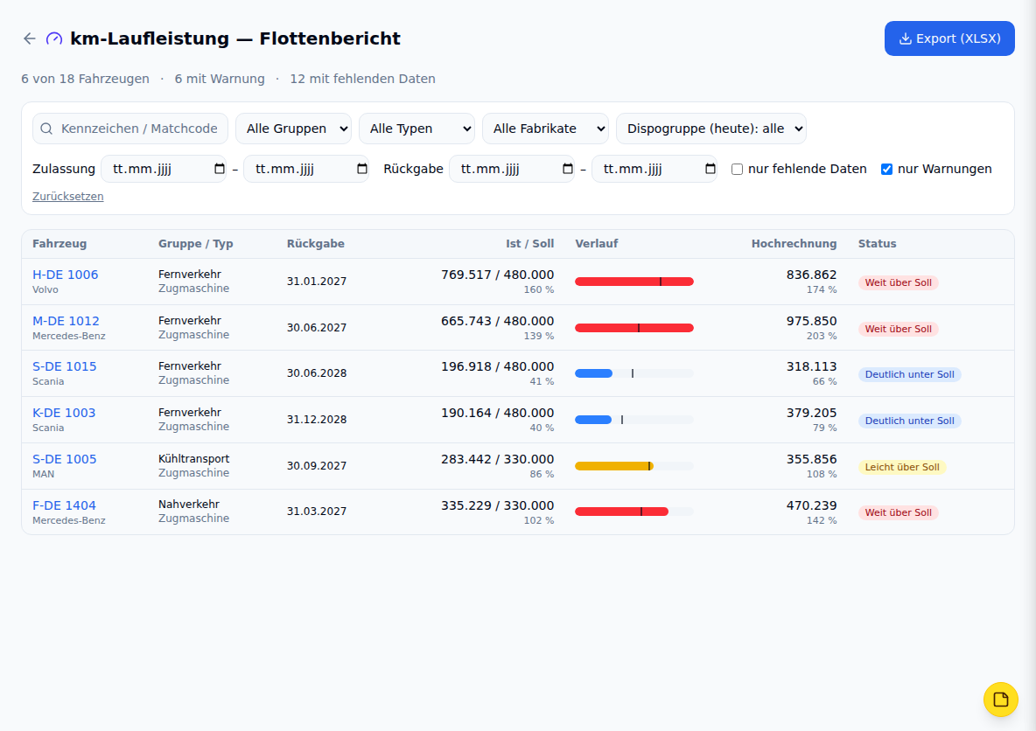The width and height of the screenshot is (1036, 731).
Task: Click the 'Leicht über Soll' status badge
Action: 902,467
